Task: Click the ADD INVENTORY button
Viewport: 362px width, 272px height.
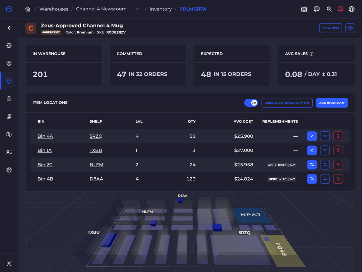Action: 332,103
